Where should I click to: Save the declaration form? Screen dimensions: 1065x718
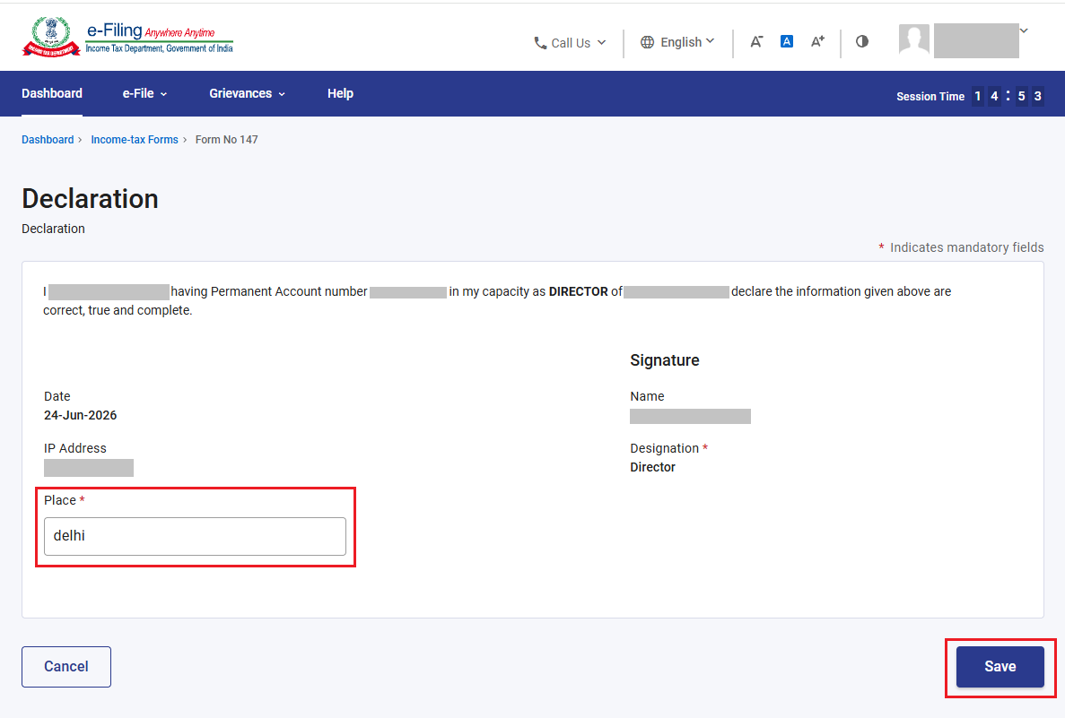1000,666
